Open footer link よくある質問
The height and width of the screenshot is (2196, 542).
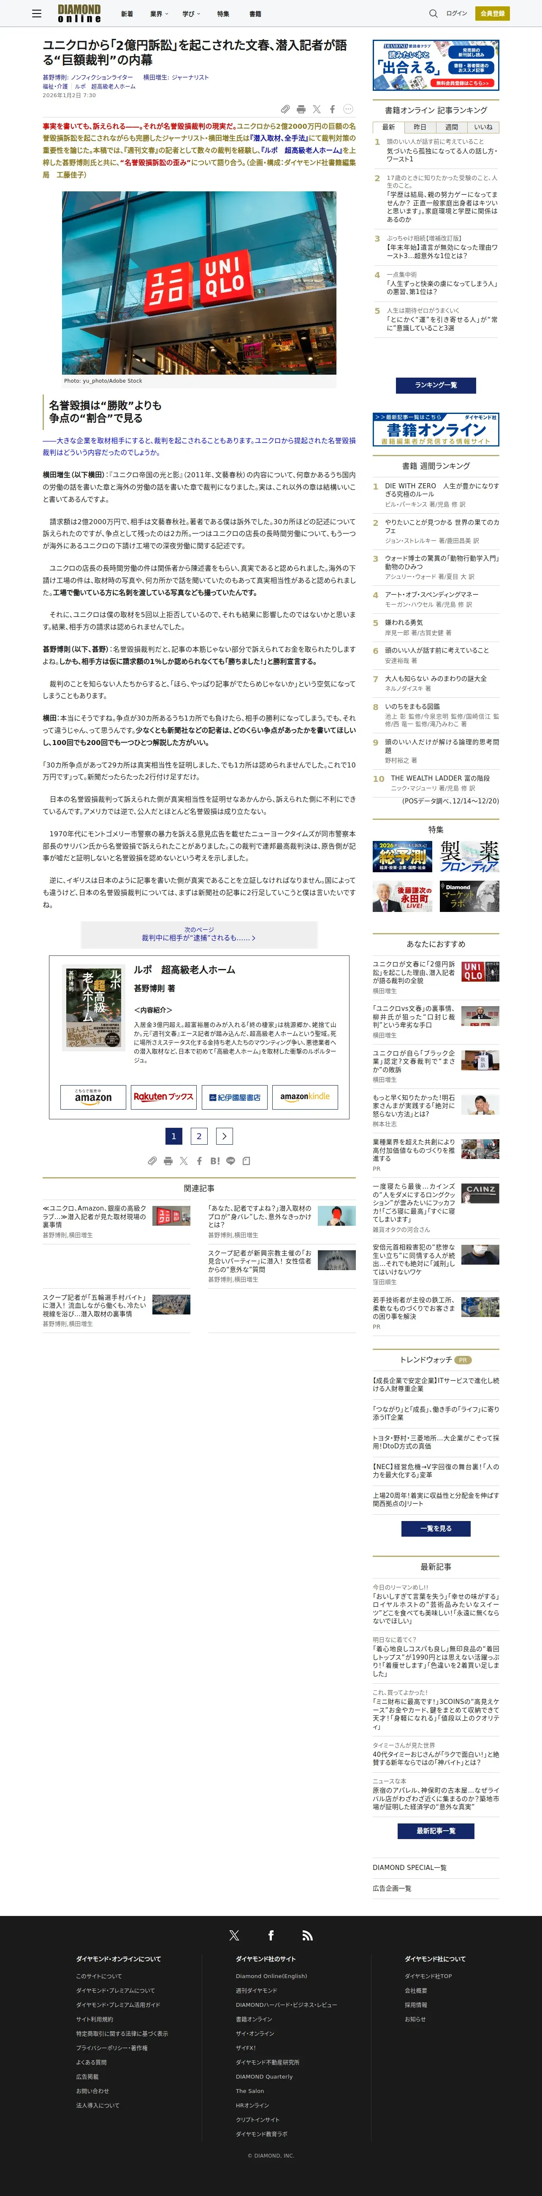coord(91,2062)
